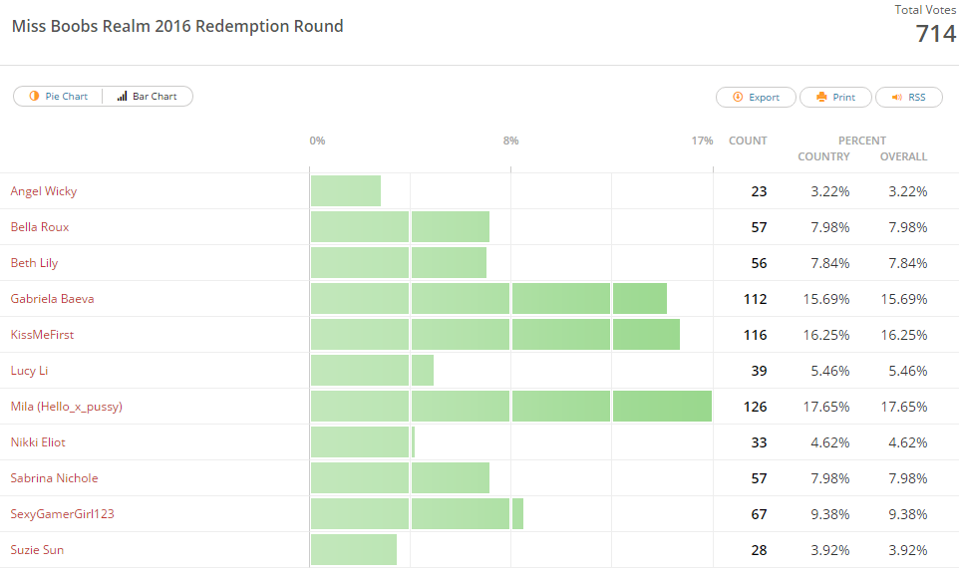Open the KissMeFirst entry link

pyautogui.click(x=43, y=335)
